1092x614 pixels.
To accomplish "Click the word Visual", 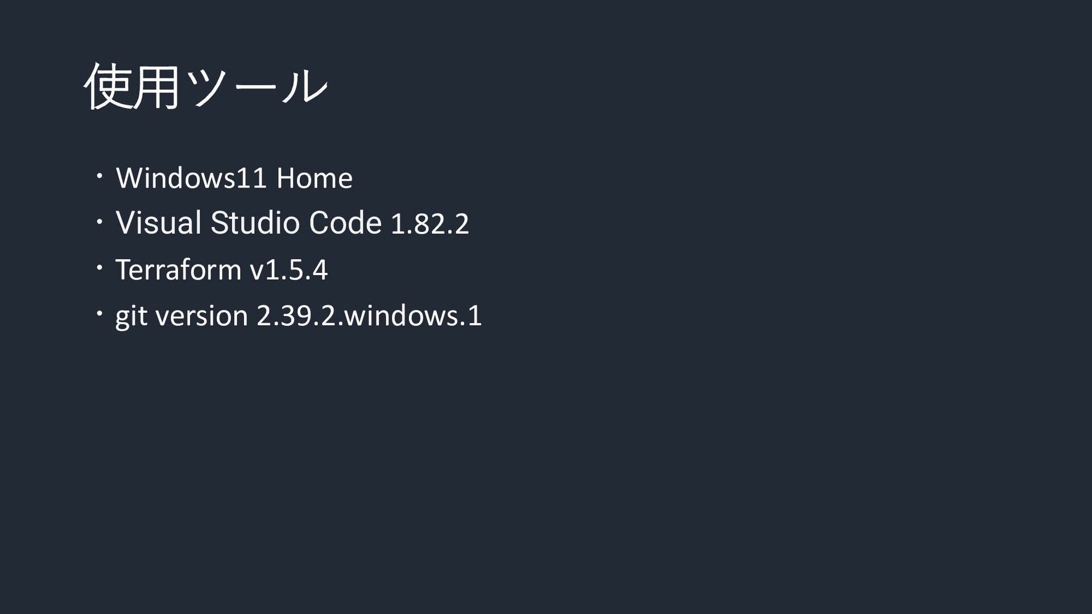I will point(158,222).
